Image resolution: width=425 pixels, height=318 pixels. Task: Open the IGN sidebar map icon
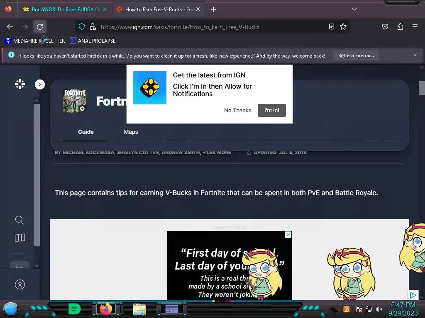point(20,238)
